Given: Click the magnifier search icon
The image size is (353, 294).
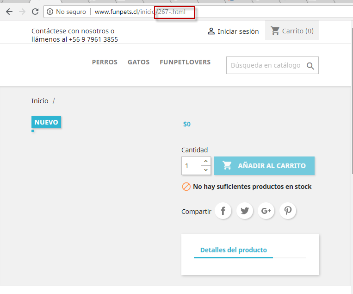Looking at the screenshot, I should coord(310,66).
